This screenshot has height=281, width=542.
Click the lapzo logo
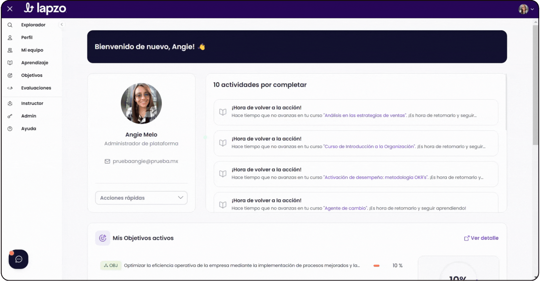tap(45, 8)
